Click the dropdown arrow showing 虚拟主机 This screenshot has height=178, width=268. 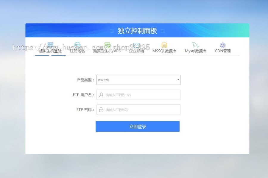178,80
